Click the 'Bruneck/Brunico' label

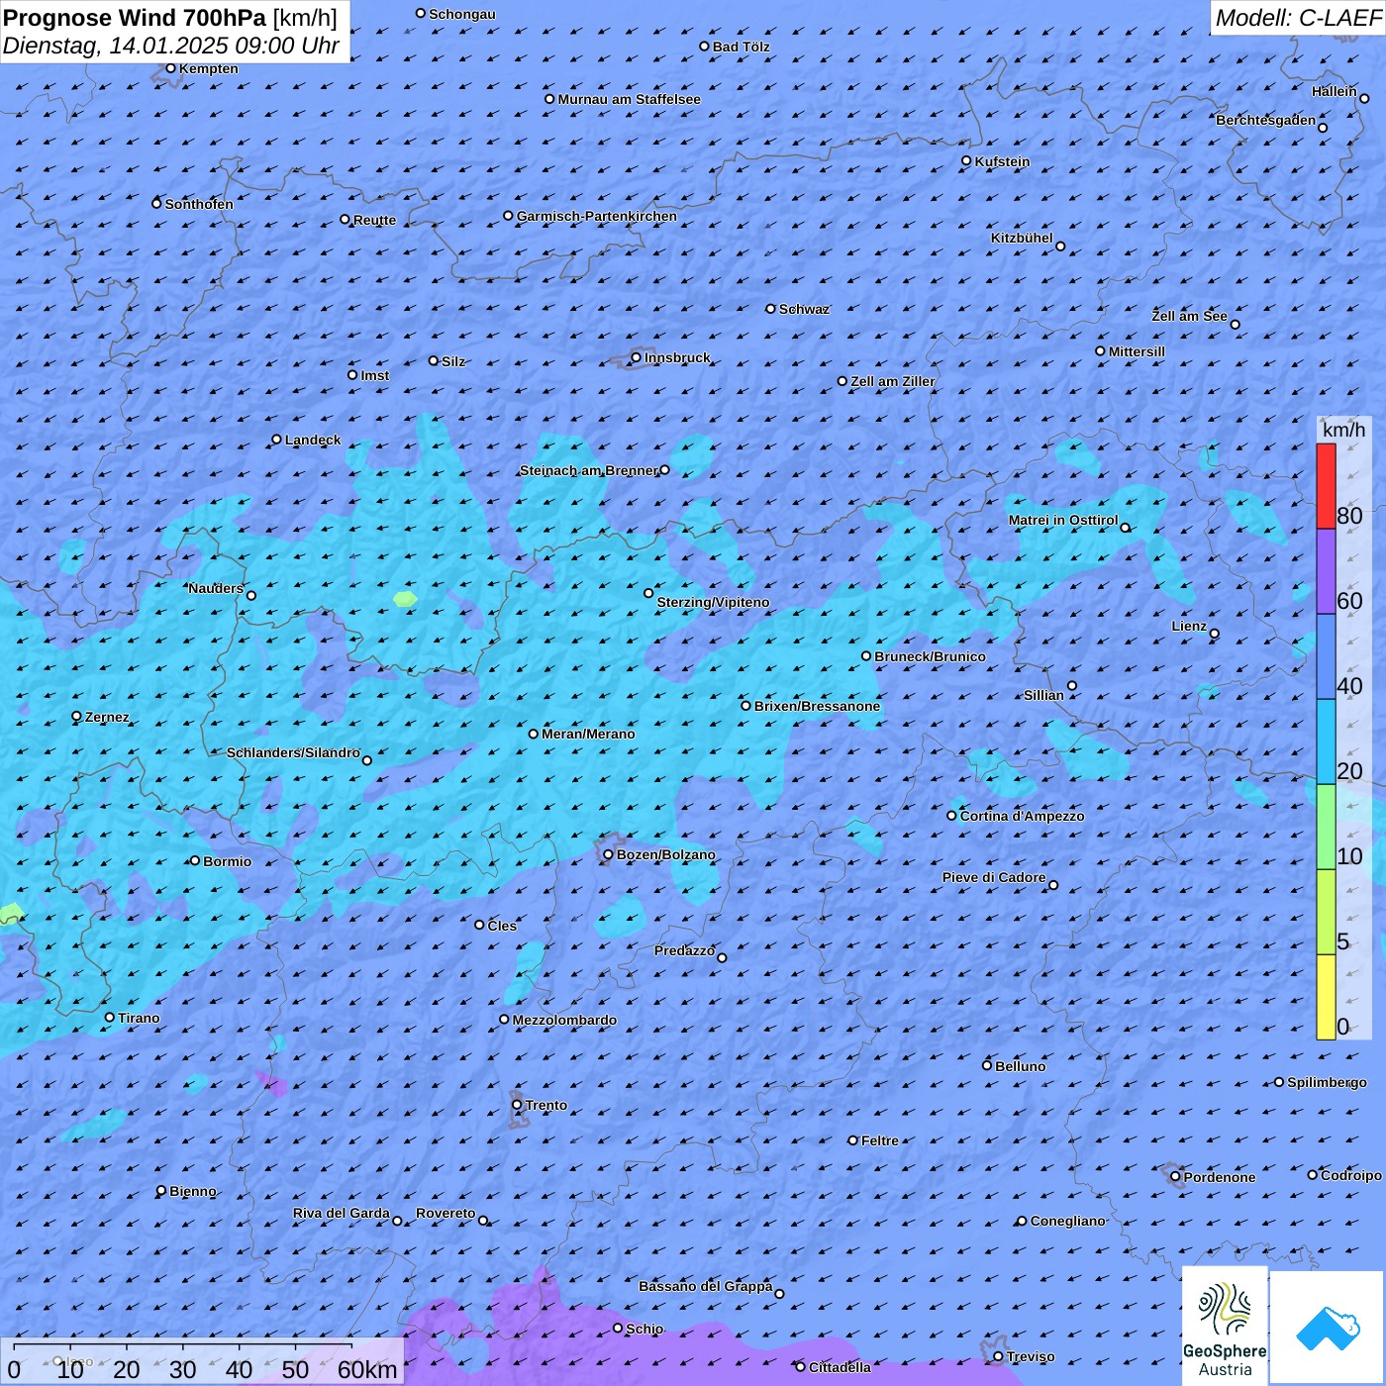[930, 656]
